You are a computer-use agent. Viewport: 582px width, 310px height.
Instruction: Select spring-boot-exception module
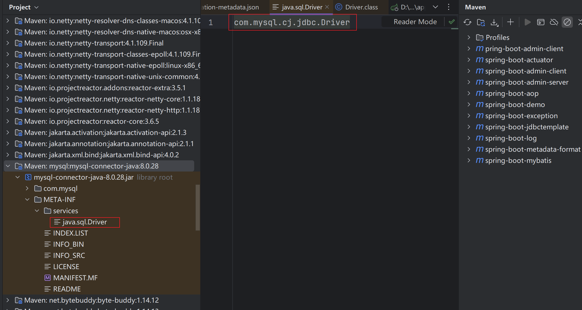(521, 116)
